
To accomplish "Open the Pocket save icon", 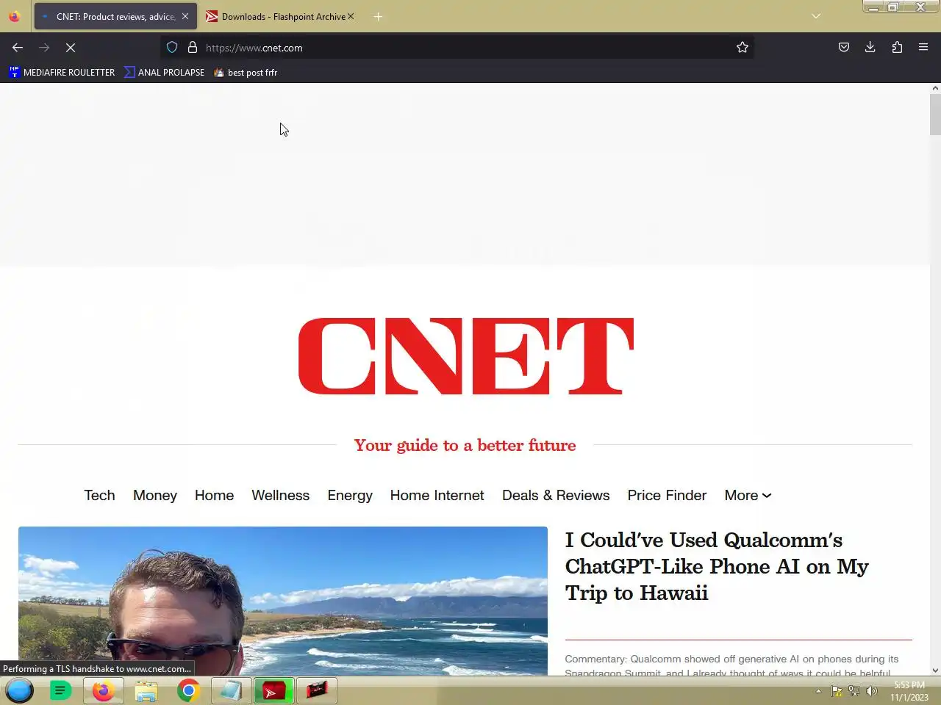I will (x=844, y=48).
